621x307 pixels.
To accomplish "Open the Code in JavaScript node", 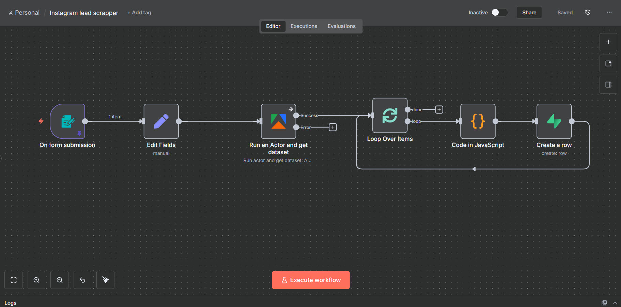I will 478,121.
